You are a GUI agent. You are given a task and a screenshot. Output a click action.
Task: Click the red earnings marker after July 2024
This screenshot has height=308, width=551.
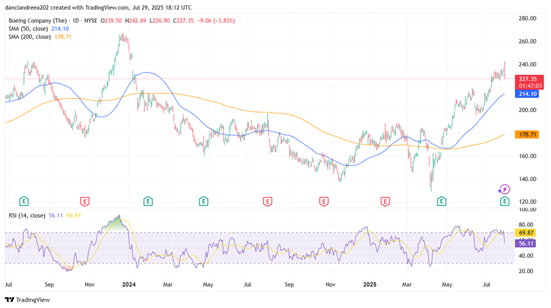[x=267, y=201]
